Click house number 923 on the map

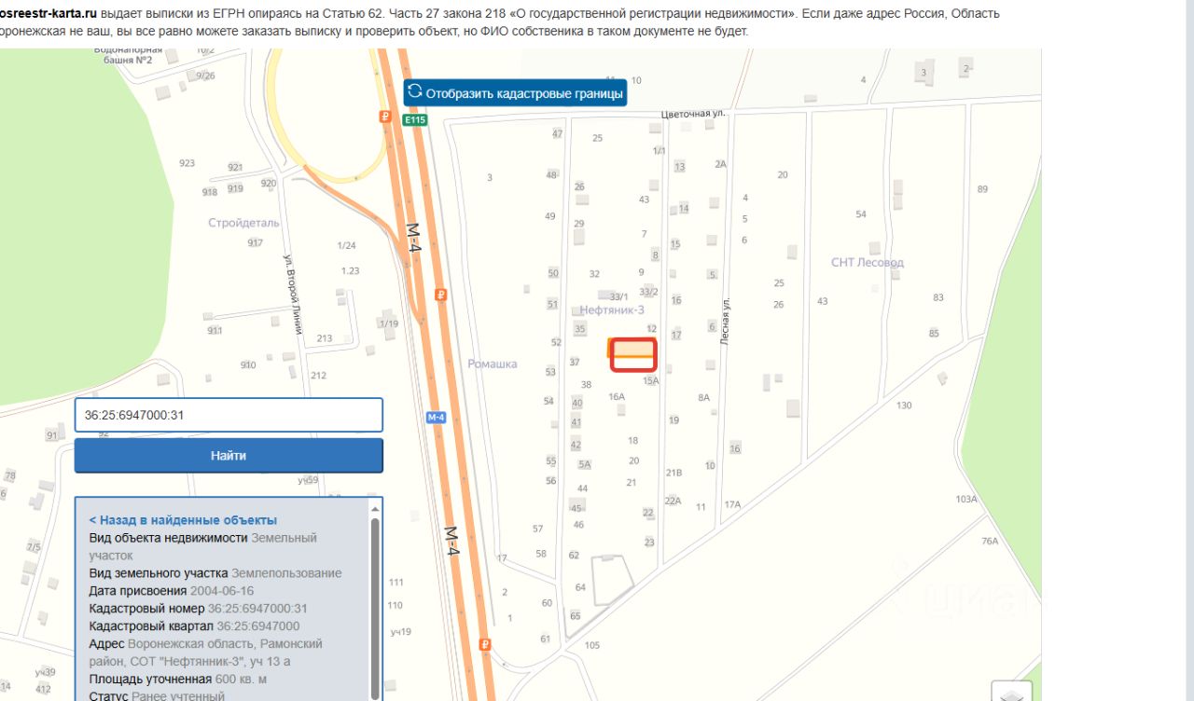click(187, 163)
